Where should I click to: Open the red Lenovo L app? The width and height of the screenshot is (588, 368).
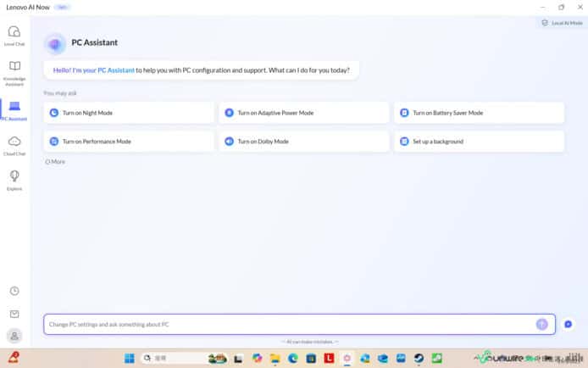click(329, 358)
